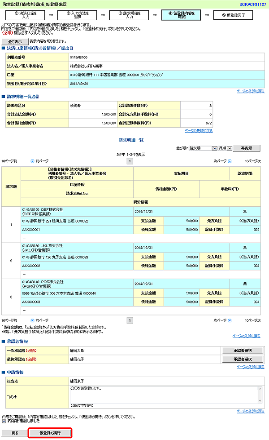Click ページの先頭に戻る above 承認者情報 heading

pyautogui.click(x=247, y=336)
